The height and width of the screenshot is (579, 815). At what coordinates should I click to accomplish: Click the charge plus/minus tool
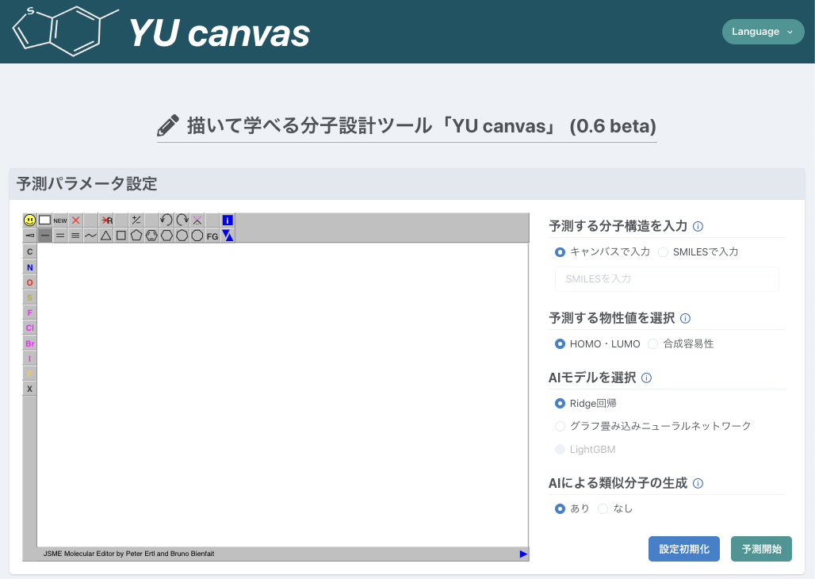coord(136,220)
